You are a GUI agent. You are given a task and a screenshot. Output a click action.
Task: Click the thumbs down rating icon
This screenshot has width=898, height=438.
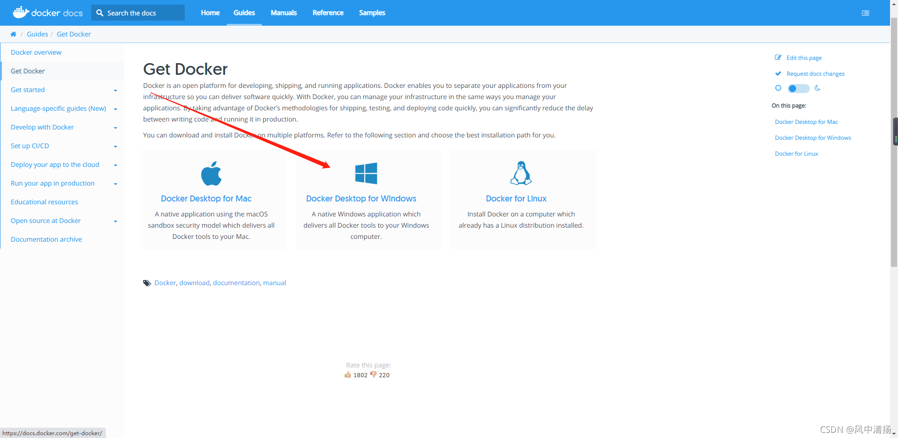[373, 374]
